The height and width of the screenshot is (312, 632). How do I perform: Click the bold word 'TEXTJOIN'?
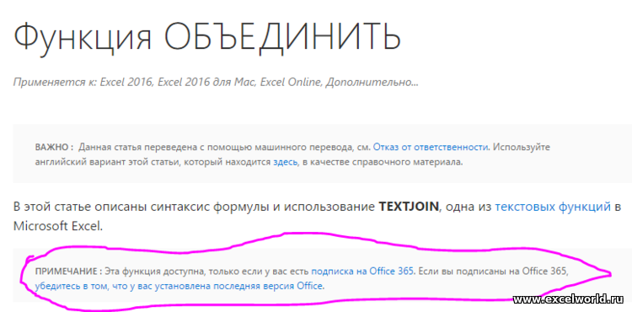(x=409, y=207)
